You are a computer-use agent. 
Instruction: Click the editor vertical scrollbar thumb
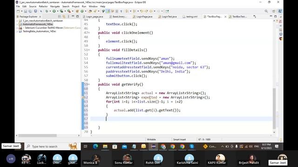274,108
